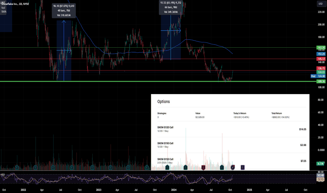Image resolution: width=327 pixels, height=193 pixels.
Task: Click the 163.20 green price line label
Action: click(x=321, y=48)
